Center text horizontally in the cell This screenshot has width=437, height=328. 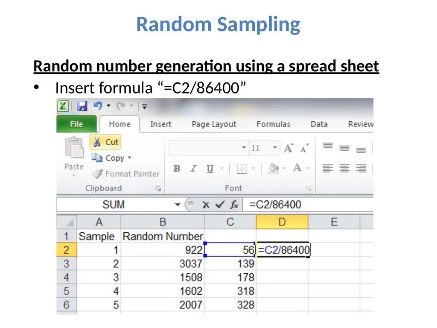[344, 168]
